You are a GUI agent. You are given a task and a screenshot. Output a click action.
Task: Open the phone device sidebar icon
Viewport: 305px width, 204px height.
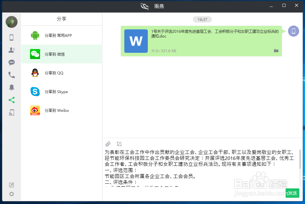[12, 37]
